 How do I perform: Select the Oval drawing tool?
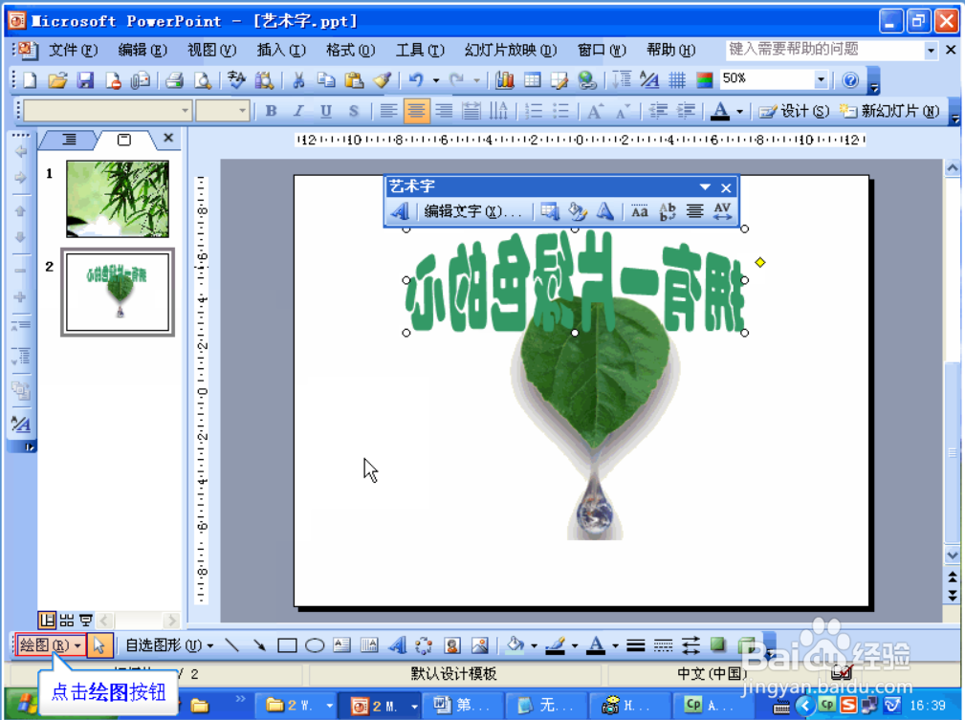[x=315, y=644]
